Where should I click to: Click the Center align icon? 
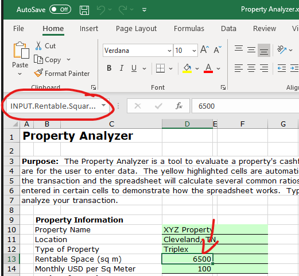pyautogui.click(x=251, y=68)
